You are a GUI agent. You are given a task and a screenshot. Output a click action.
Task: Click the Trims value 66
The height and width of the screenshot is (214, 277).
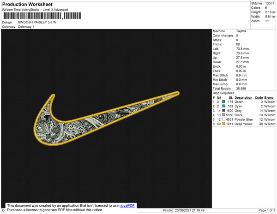click(x=238, y=44)
